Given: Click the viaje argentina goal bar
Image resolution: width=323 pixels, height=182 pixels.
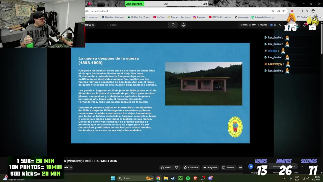Looking at the screenshot, I should click(167, 4).
